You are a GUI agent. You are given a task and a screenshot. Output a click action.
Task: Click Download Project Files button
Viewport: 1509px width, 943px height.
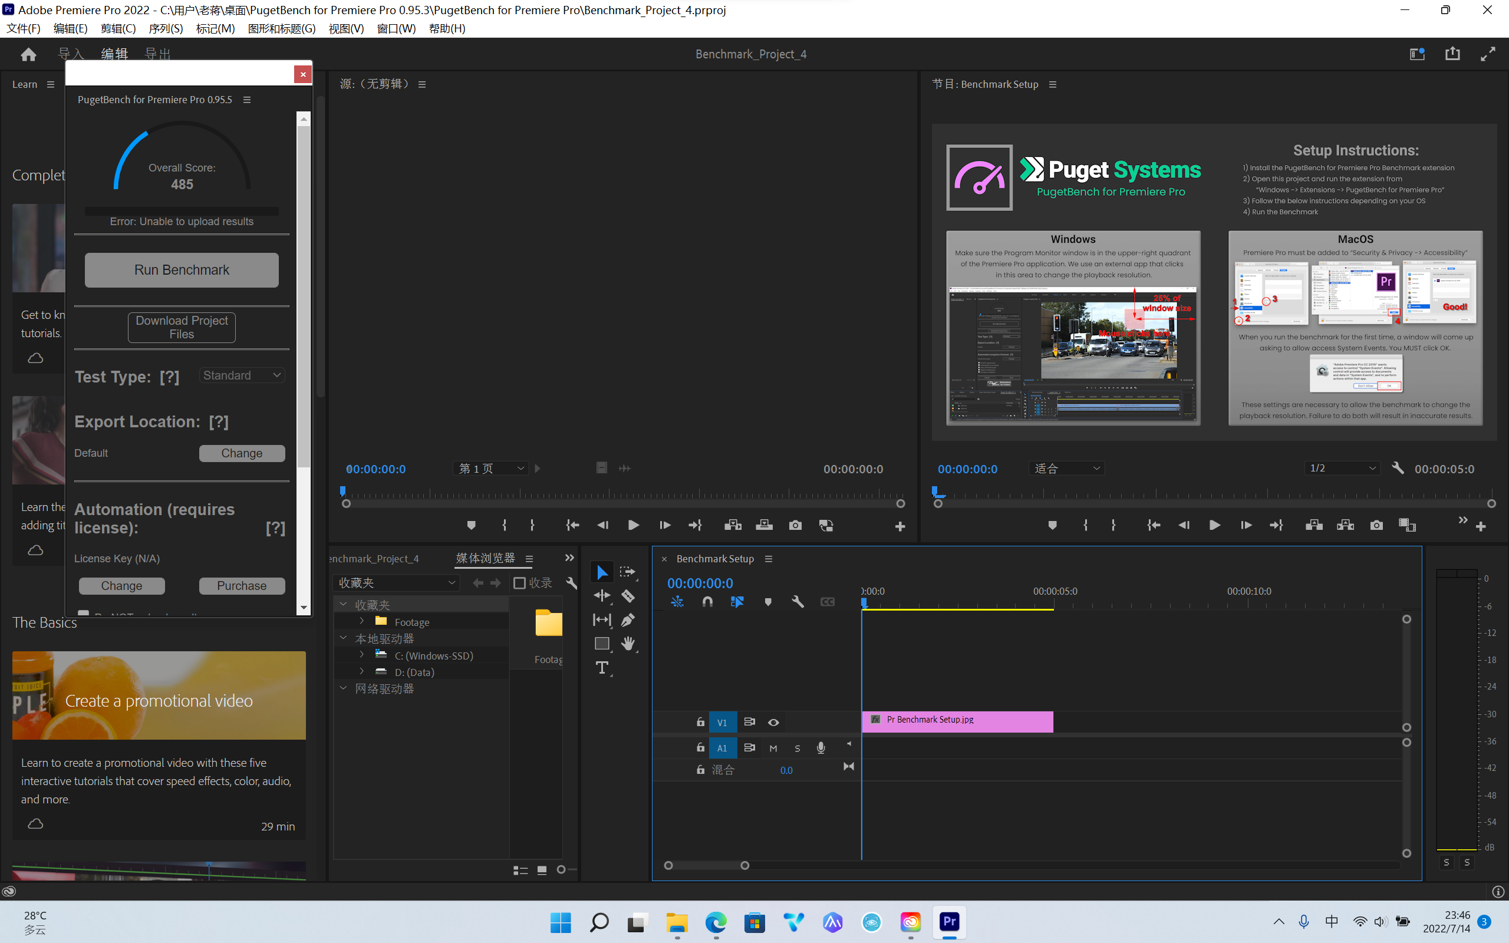182,328
